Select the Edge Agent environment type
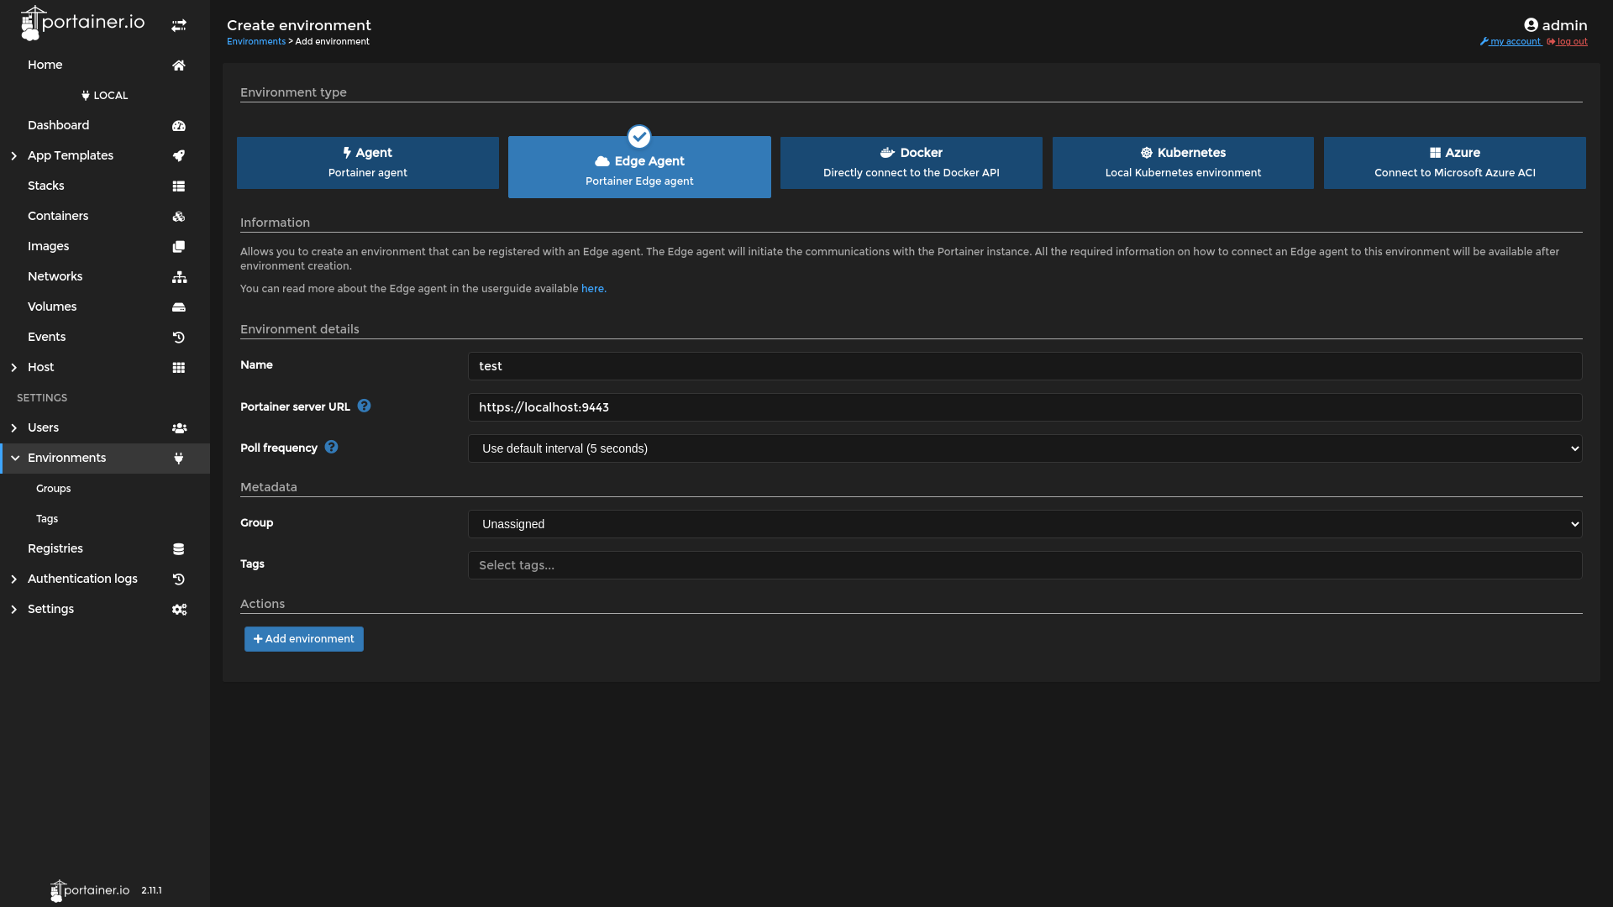Viewport: 1613px width, 907px height. (639, 167)
